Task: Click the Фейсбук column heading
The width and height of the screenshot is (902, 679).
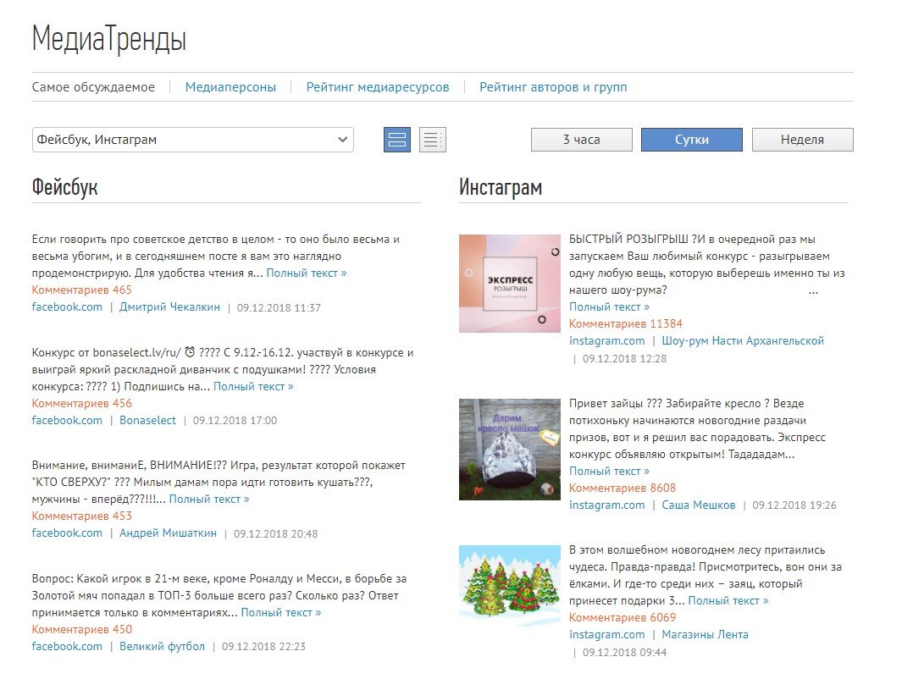Action: [x=65, y=187]
